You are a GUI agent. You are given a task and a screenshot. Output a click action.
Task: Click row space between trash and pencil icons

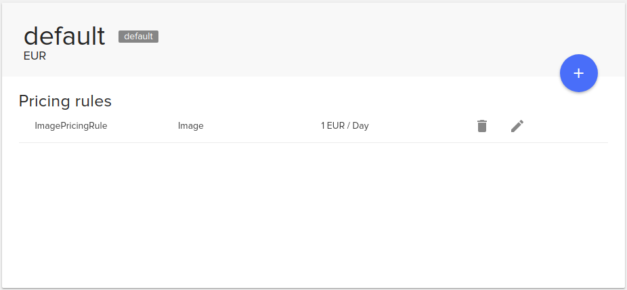pos(500,126)
